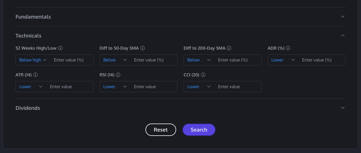Screen dimensions: 361x153
Task: Expand the Fundamentals section chevron
Action: (x=343, y=16)
